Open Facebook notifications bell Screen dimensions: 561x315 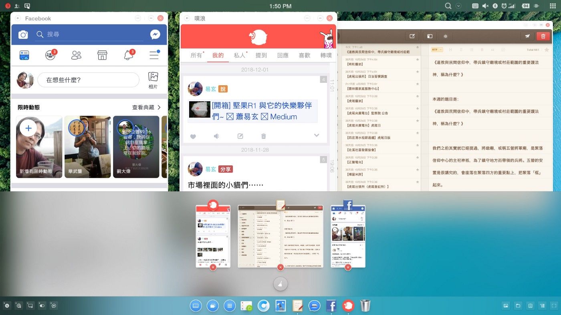(x=129, y=55)
